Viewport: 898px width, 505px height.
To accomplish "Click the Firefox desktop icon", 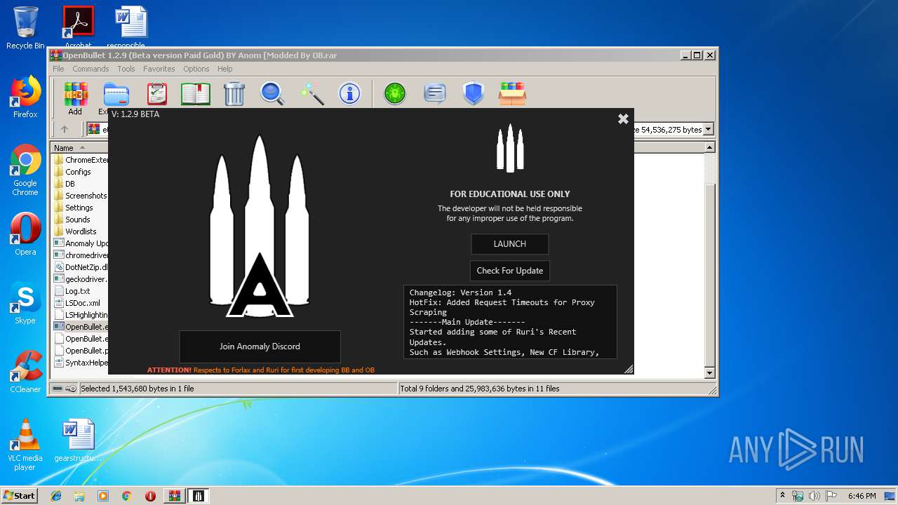I will tap(25, 97).
